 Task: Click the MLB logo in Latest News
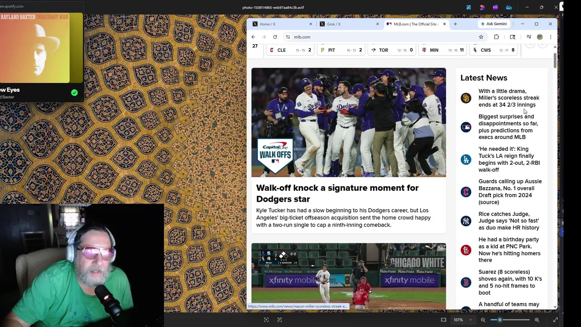(x=466, y=127)
